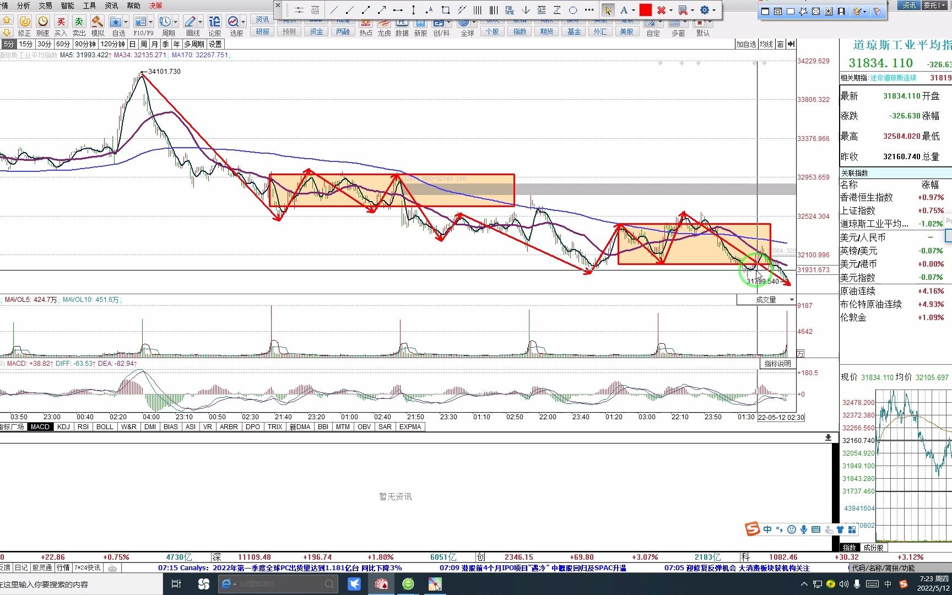Screen dimensions: 952x595
Task: Select the arrow line drawing tool
Action: pos(381,10)
